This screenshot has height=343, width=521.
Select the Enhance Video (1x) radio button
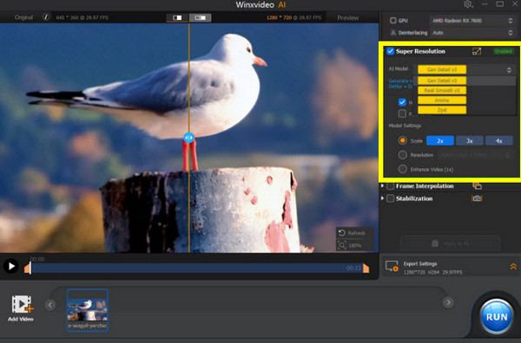[x=402, y=169]
